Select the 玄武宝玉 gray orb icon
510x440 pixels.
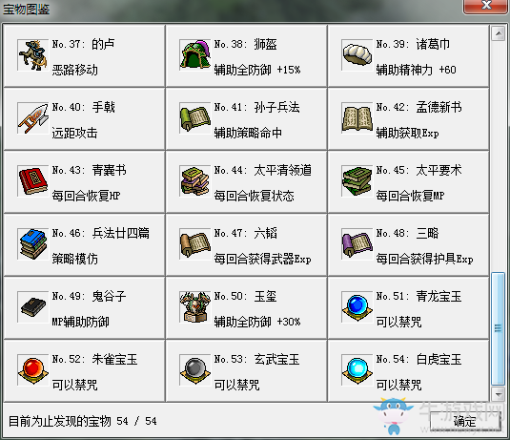(194, 370)
